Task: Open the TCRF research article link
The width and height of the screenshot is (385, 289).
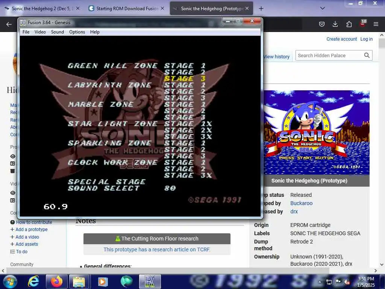Action: pos(157,250)
